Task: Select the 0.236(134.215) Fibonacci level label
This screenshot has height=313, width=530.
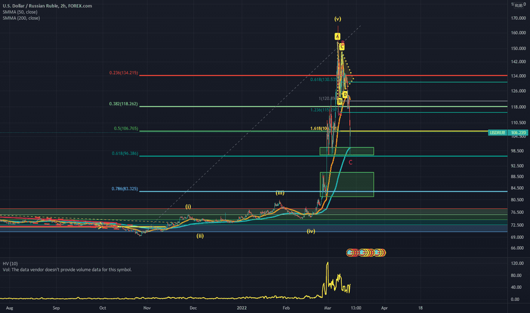Action: click(124, 73)
